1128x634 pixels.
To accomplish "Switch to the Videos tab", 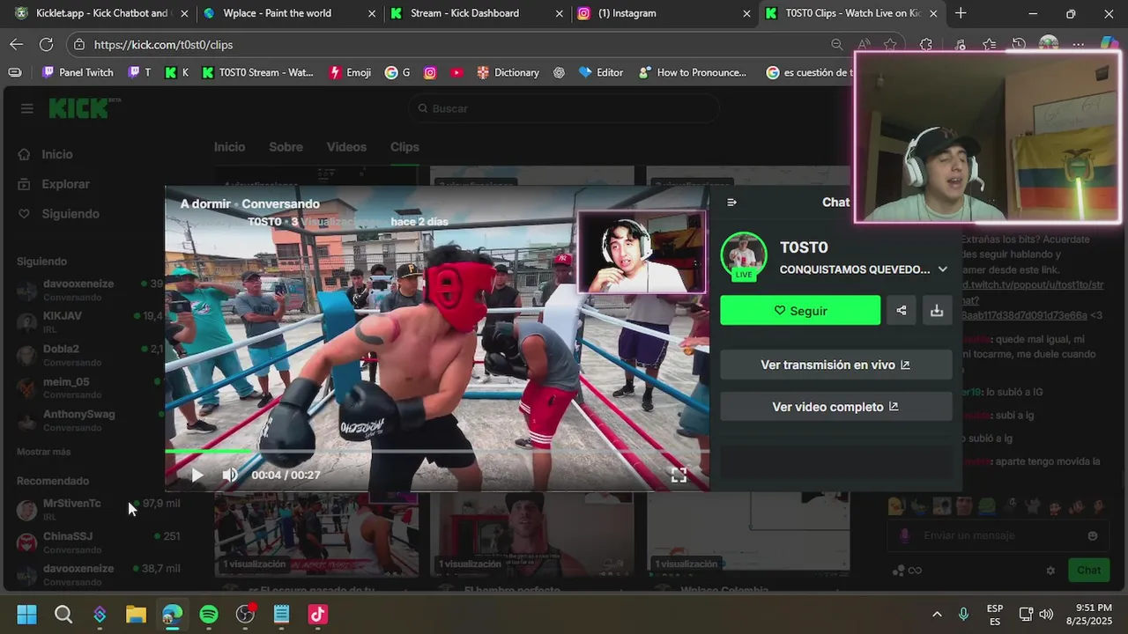I will (346, 147).
